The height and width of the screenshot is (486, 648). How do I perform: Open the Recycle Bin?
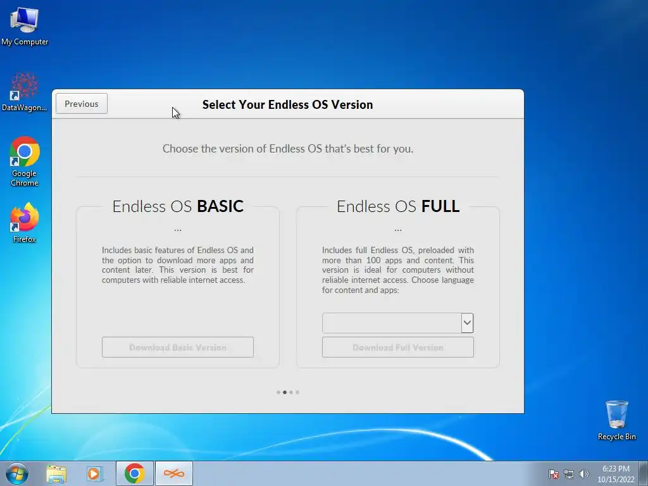616,420
